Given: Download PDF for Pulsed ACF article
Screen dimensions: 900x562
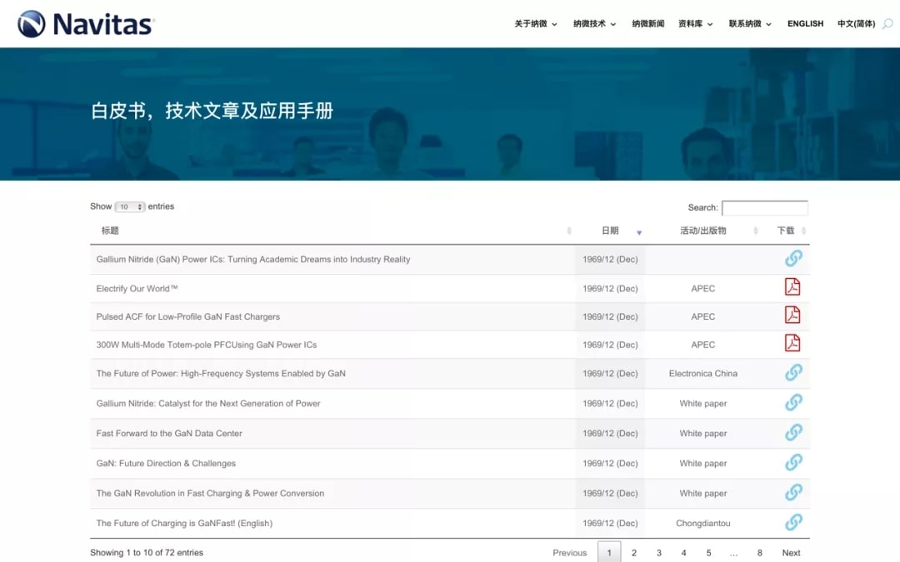Looking at the screenshot, I should tap(792, 316).
